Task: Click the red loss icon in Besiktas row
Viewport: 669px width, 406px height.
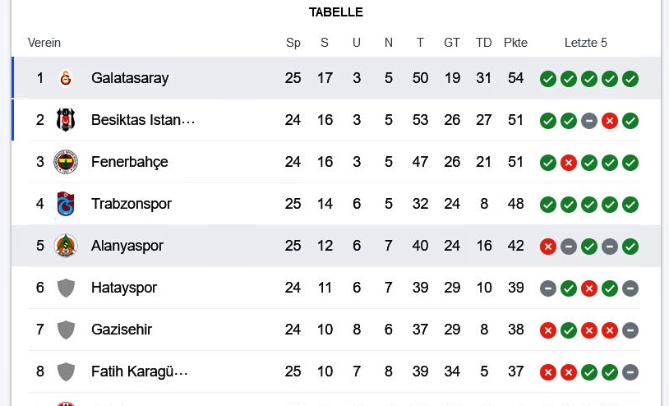Action: tap(609, 121)
